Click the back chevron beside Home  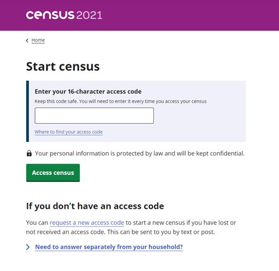click(27, 40)
